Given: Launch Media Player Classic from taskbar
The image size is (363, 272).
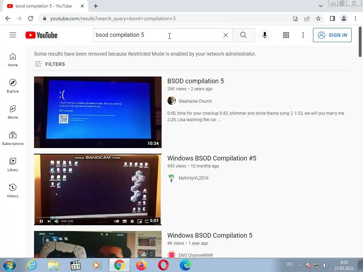Looking at the screenshot, I should coord(75,265).
